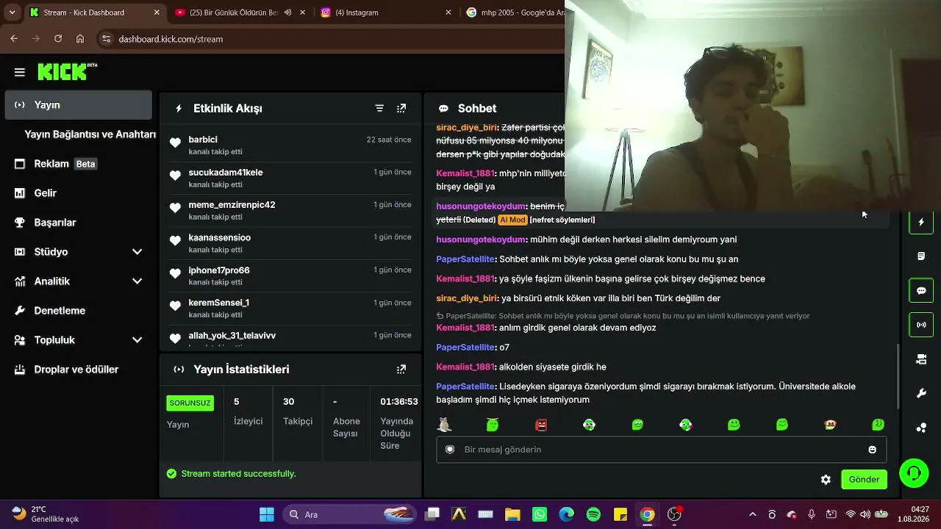Screen dimensions: 941x529
Task: Pop out the Yayın İstatistikleri panel
Action: [401, 369]
